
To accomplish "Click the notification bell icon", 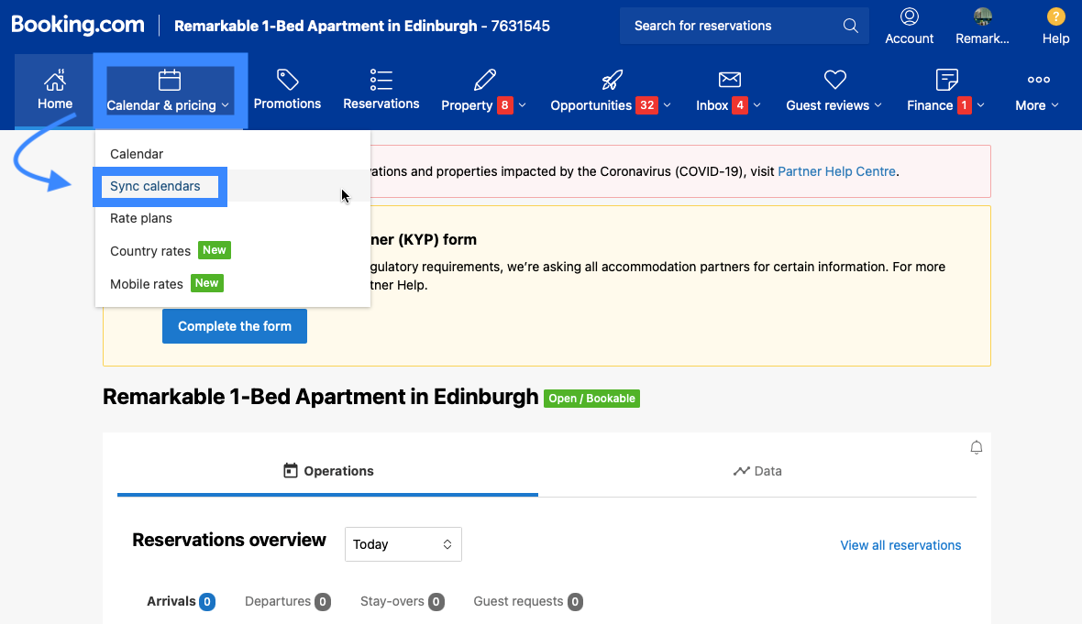I will (x=977, y=447).
